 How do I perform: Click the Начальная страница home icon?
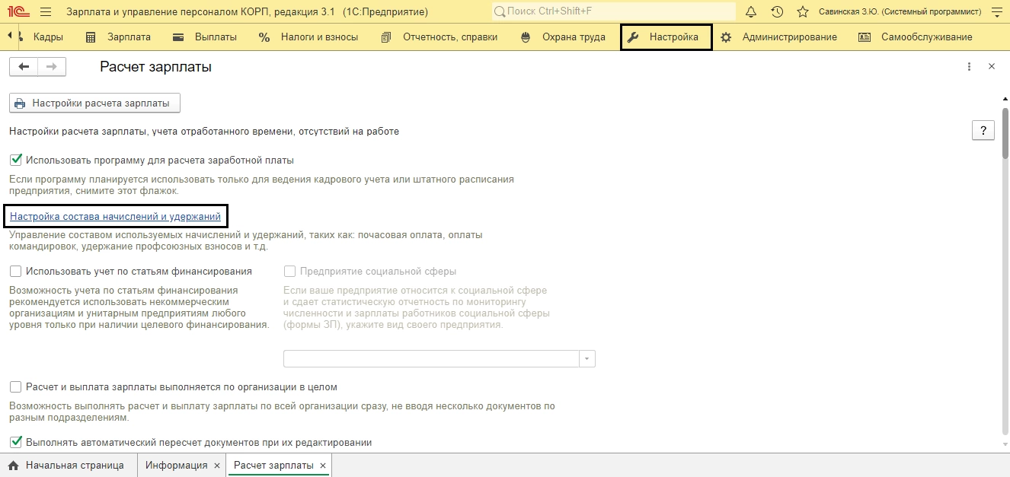pyautogui.click(x=13, y=466)
